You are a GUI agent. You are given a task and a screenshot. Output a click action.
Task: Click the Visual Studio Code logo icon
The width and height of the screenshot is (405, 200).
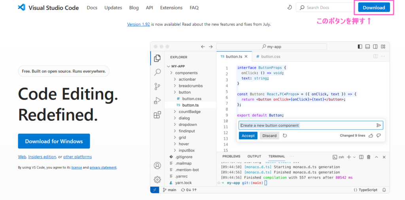coord(21,7)
